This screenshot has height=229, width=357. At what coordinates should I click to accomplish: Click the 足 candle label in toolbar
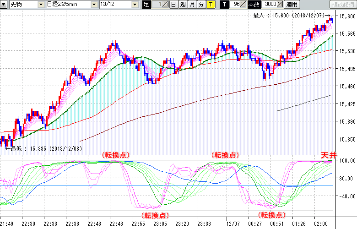click(146, 4)
